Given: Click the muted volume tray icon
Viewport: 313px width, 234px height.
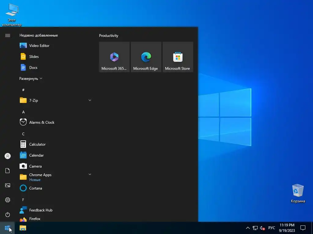Looking at the screenshot, I should point(263,228).
